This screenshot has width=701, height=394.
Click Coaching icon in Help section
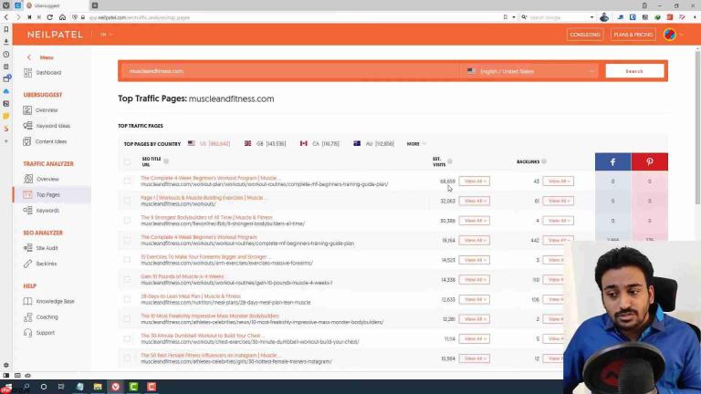(x=27, y=317)
